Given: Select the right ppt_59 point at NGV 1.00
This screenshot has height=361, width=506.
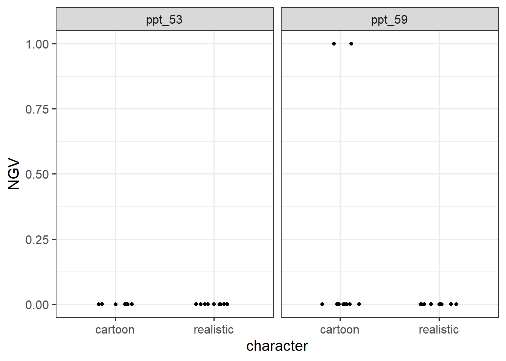Looking at the screenshot, I should [x=351, y=44].
